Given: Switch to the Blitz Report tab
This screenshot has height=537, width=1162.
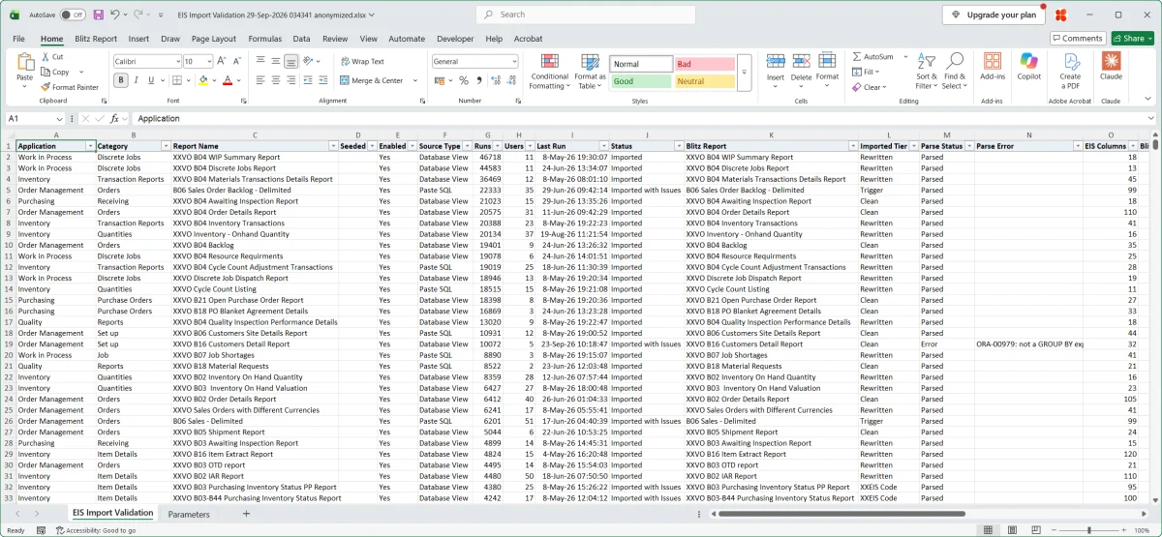Looking at the screenshot, I should [96, 39].
